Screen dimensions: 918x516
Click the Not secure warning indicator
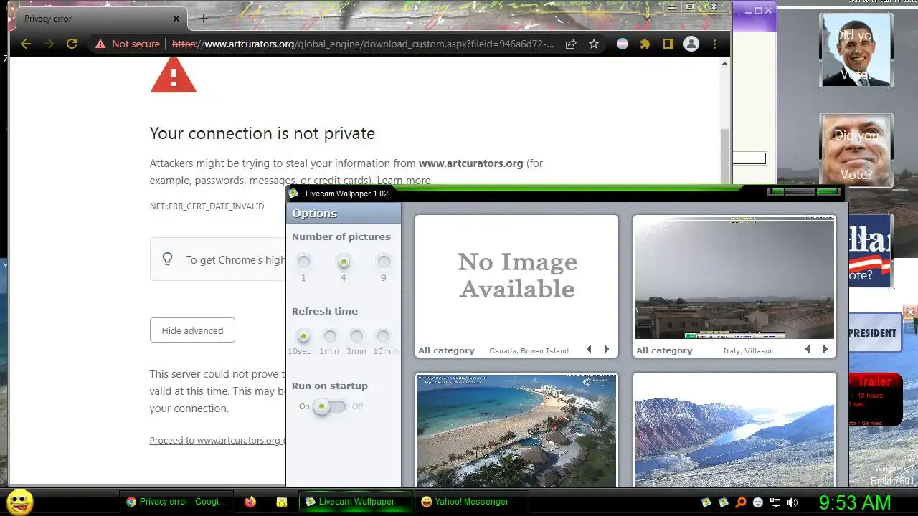(x=128, y=44)
